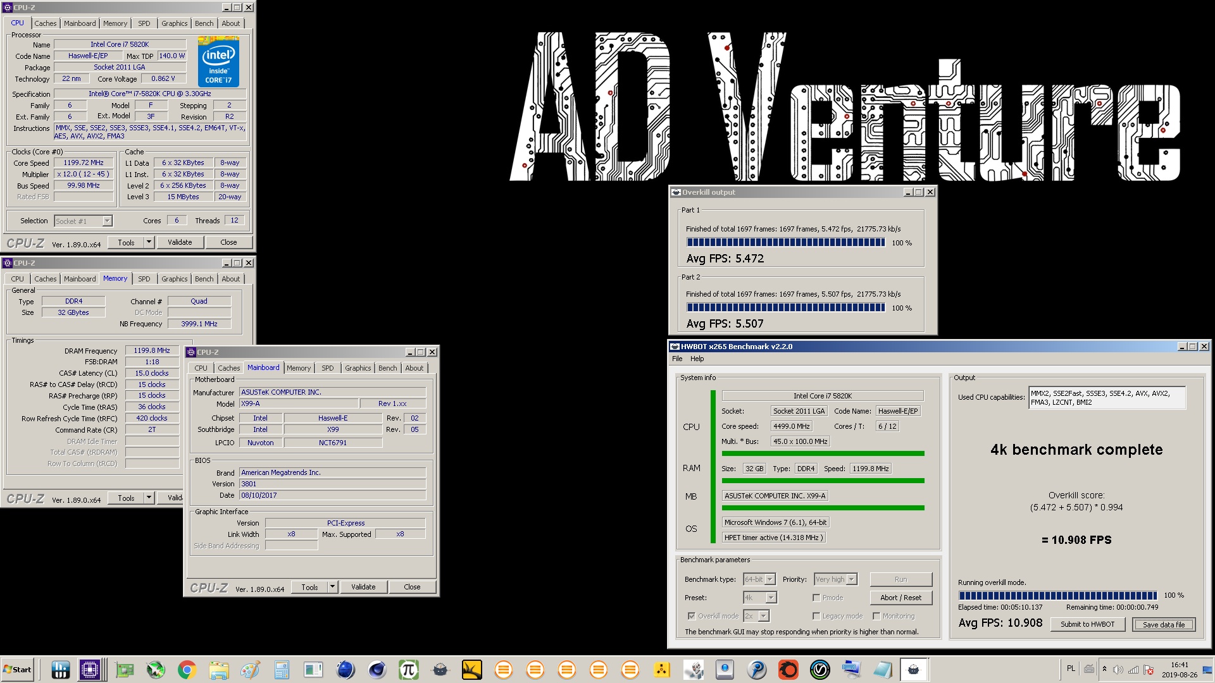1215x683 pixels.
Task: Open the volume speaker tray icon
Action: (1118, 670)
